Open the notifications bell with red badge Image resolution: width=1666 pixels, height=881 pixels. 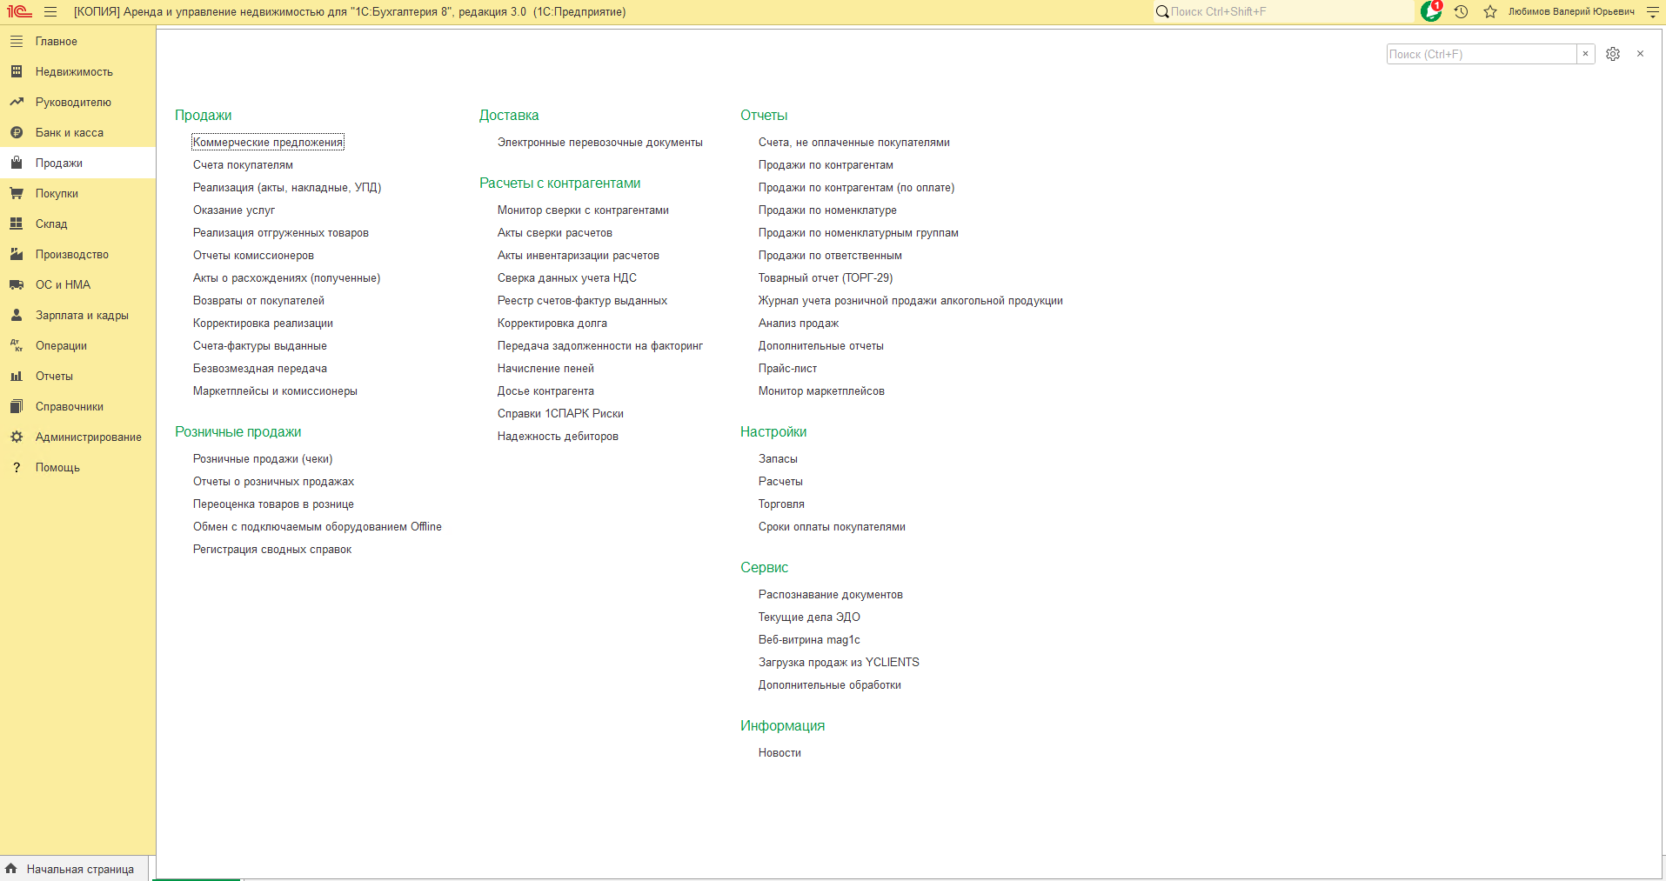(1431, 11)
